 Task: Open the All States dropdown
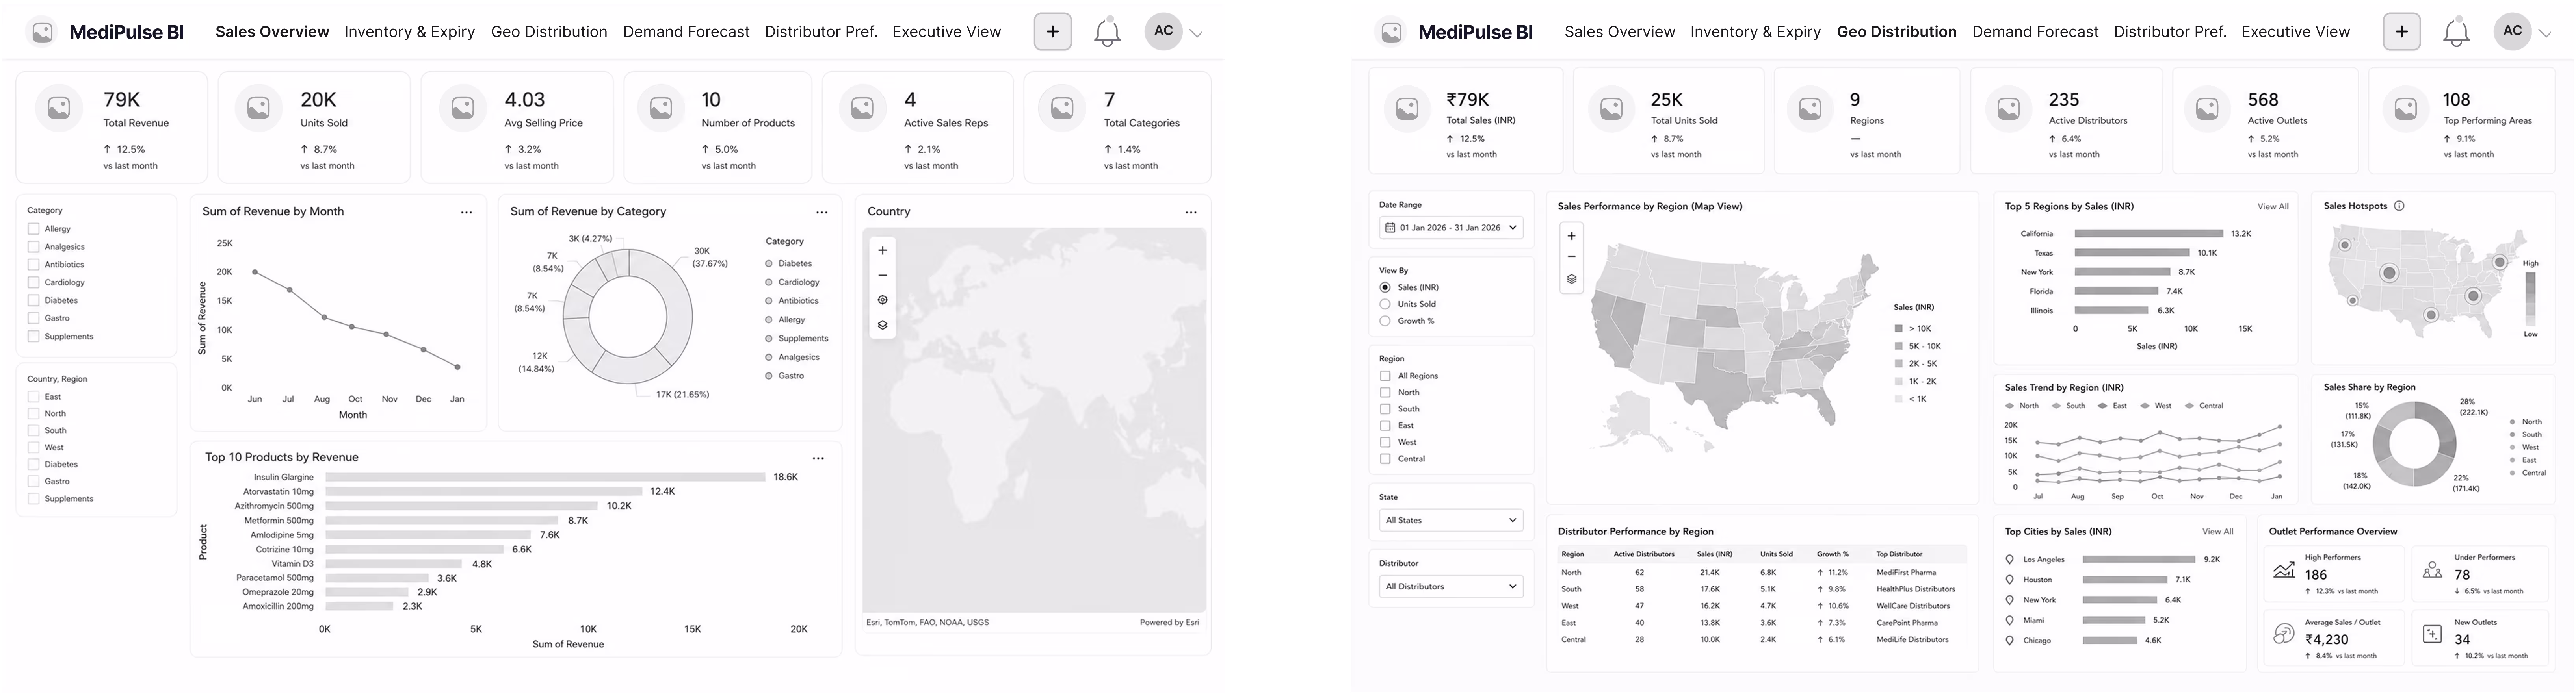coord(1451,520)
